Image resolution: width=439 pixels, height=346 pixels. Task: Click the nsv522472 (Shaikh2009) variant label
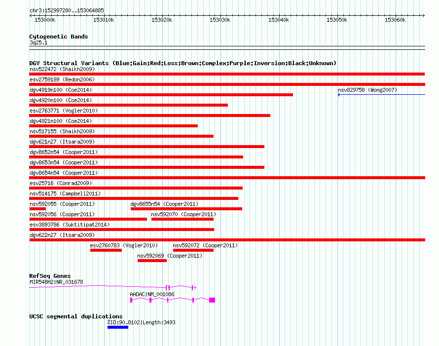[x=62, y=69]
